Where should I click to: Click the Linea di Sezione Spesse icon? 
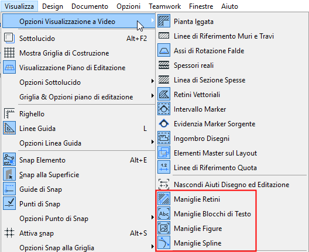(164, 80)
